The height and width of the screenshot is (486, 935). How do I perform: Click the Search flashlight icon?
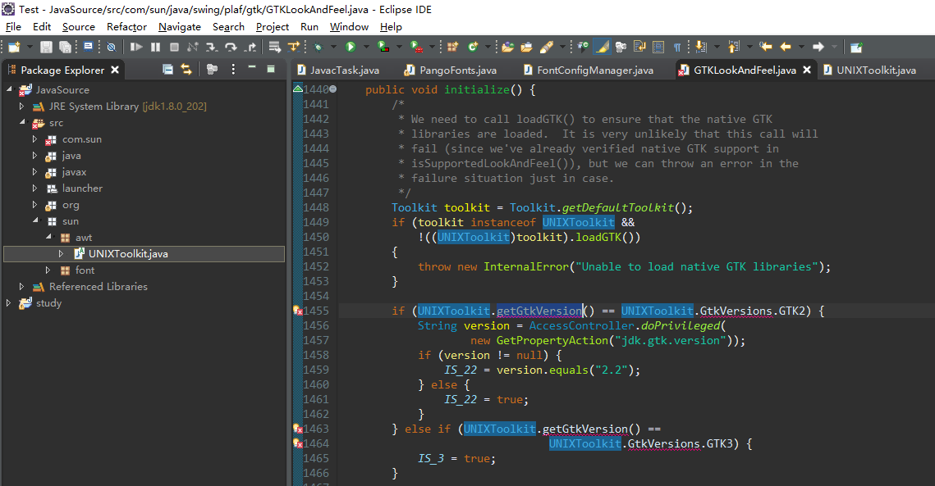(x=546, y=47)
